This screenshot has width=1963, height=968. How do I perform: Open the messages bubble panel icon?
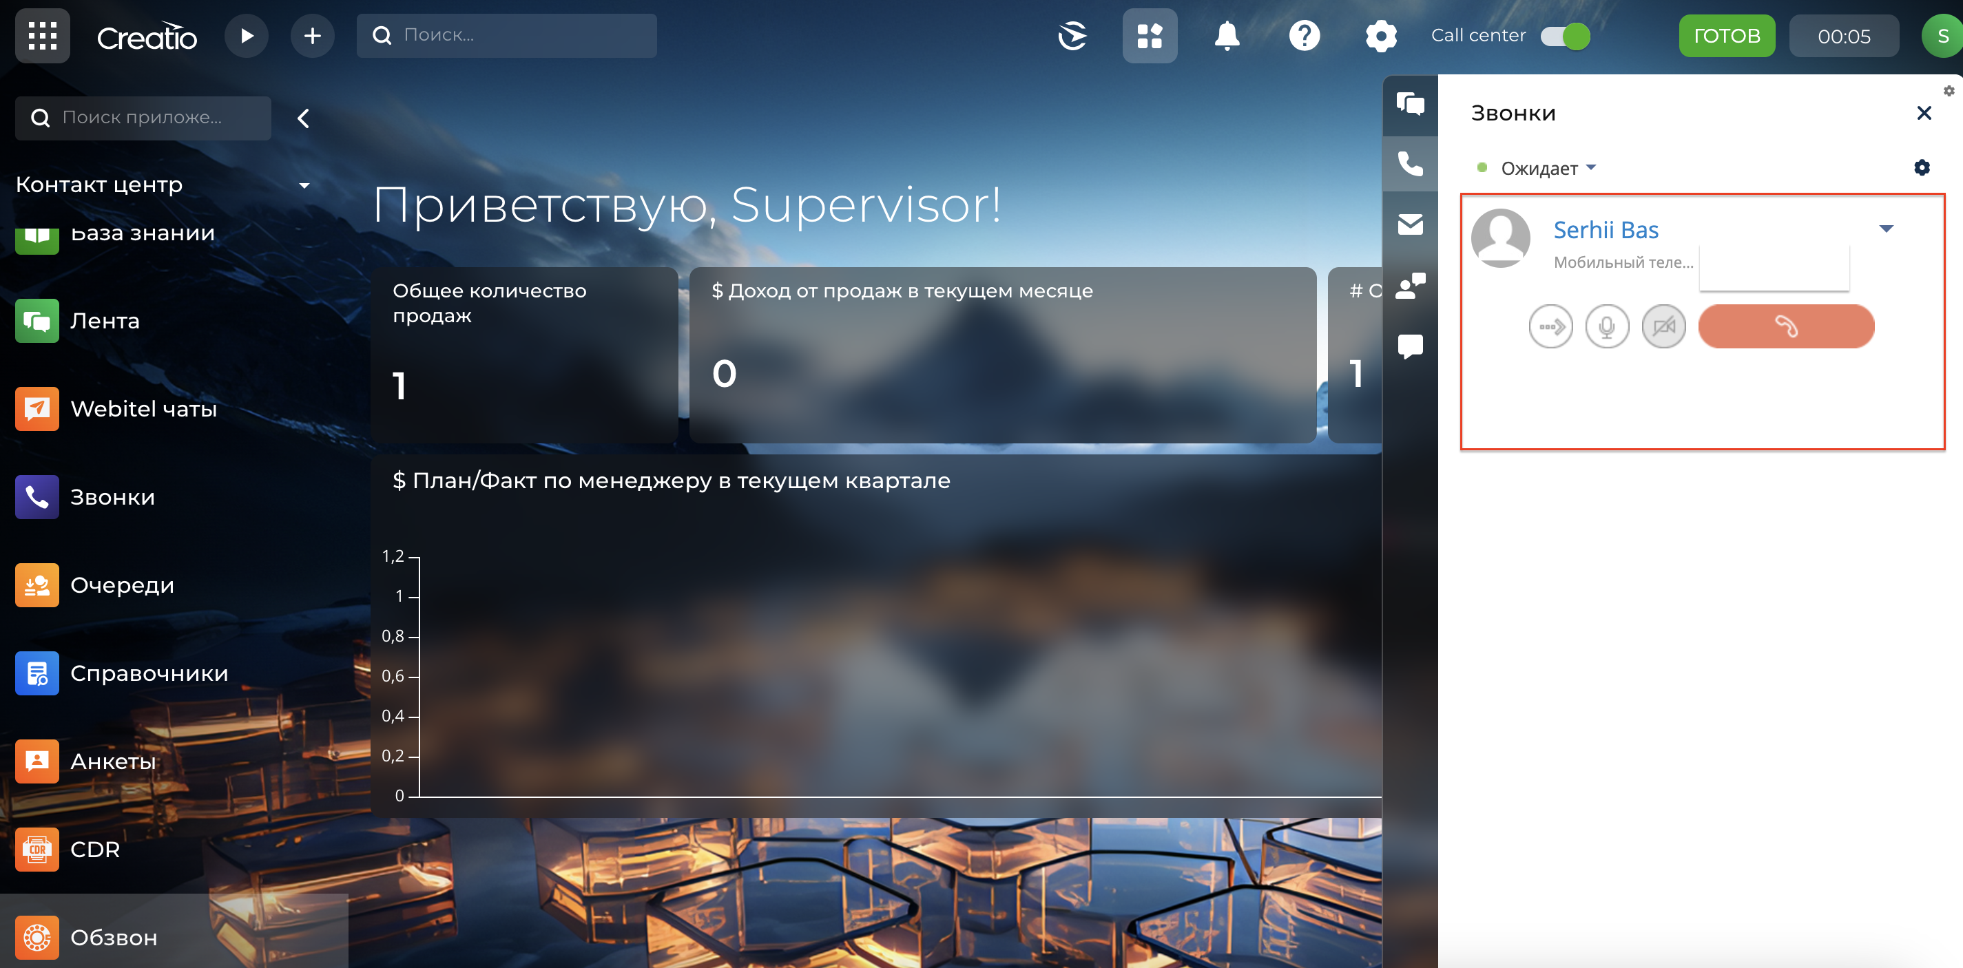point(1410,346)
